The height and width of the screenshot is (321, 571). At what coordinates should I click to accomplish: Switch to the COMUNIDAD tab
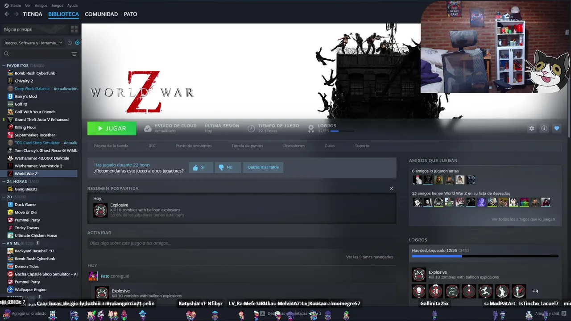tap(101, 14)
